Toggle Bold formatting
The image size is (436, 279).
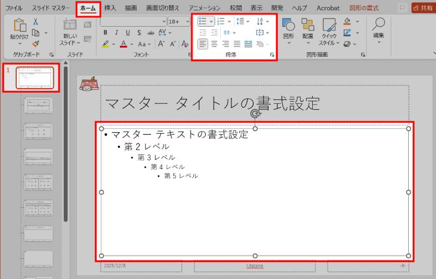tap(105, 33)
